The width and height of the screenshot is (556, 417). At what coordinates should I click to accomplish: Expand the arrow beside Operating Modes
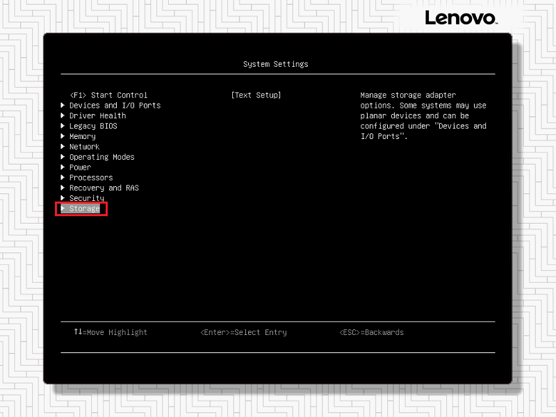[63, 157]
